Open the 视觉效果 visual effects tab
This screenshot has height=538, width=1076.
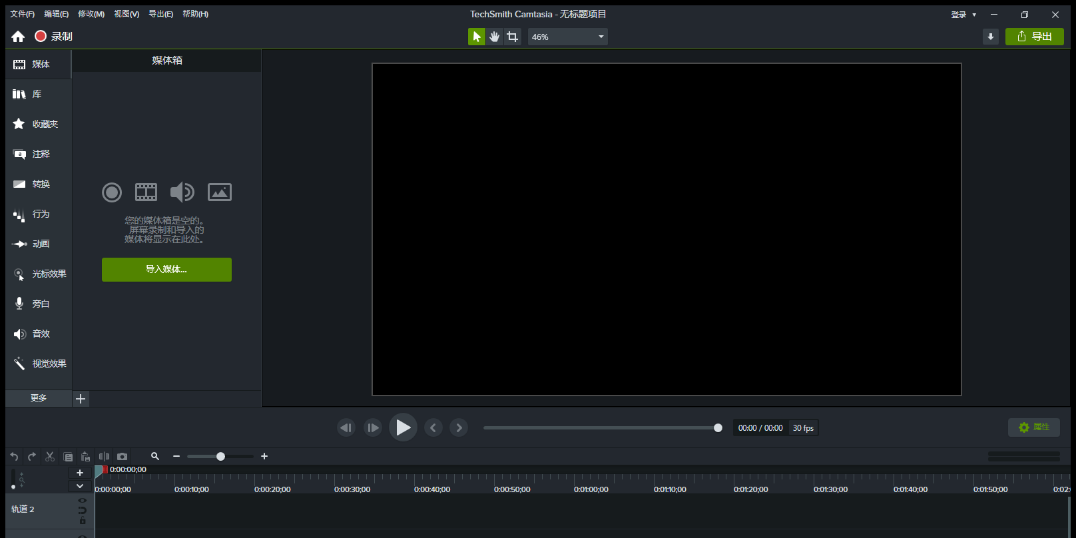click(x=39, y=364)
